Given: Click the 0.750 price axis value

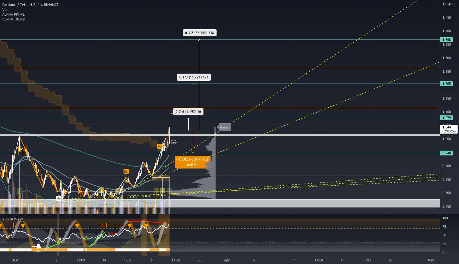Looking at the screenshot, I should click(446, 207).
